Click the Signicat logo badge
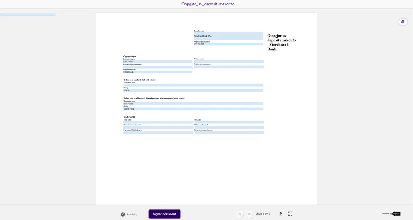Viewport: 413px width, 220px height. pyautogui.click(x=396, y=214)
